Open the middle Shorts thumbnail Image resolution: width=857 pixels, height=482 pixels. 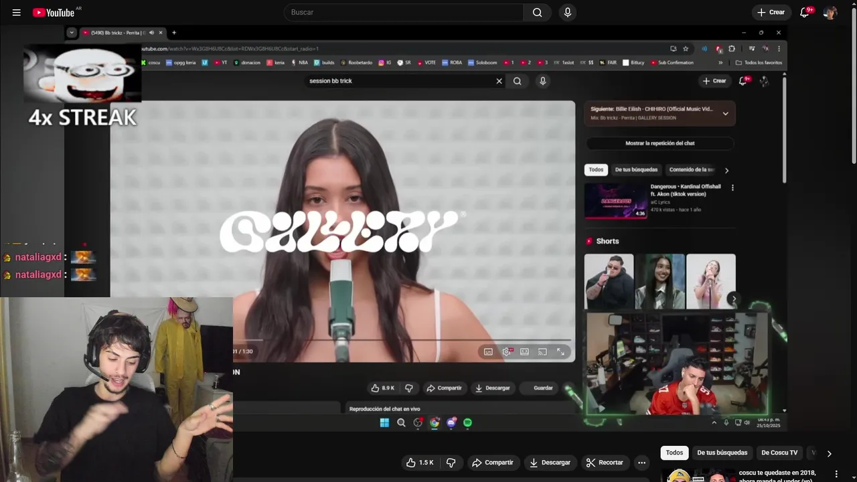pos(660,282)
